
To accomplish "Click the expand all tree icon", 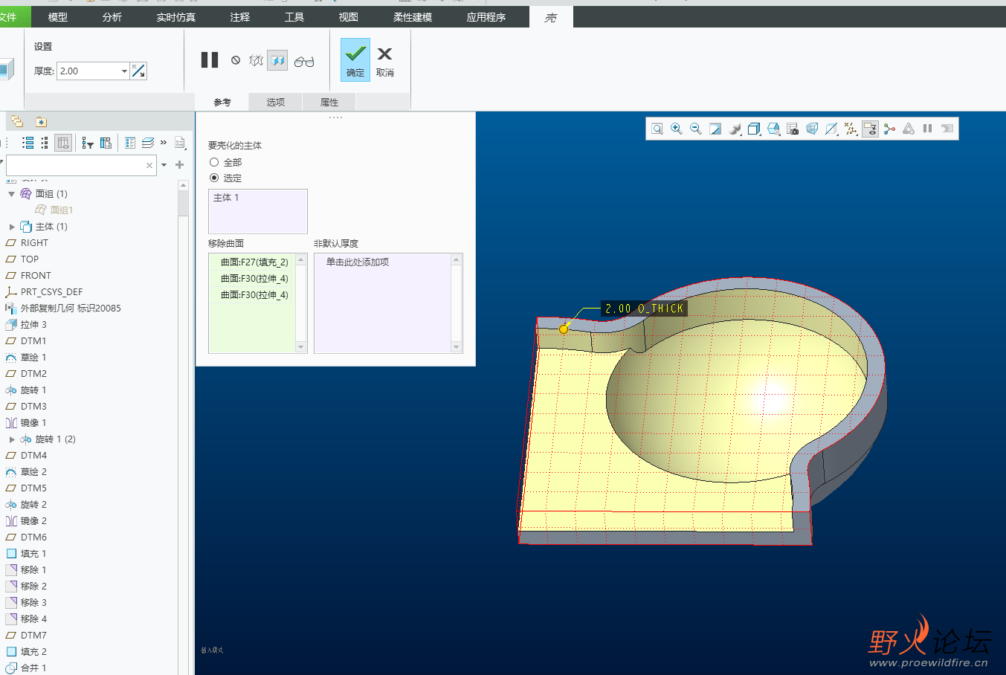I will [28, 143].
